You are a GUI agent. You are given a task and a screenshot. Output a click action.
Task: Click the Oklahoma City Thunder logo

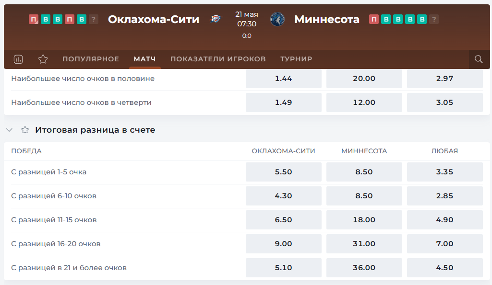(x=216, y=19)
